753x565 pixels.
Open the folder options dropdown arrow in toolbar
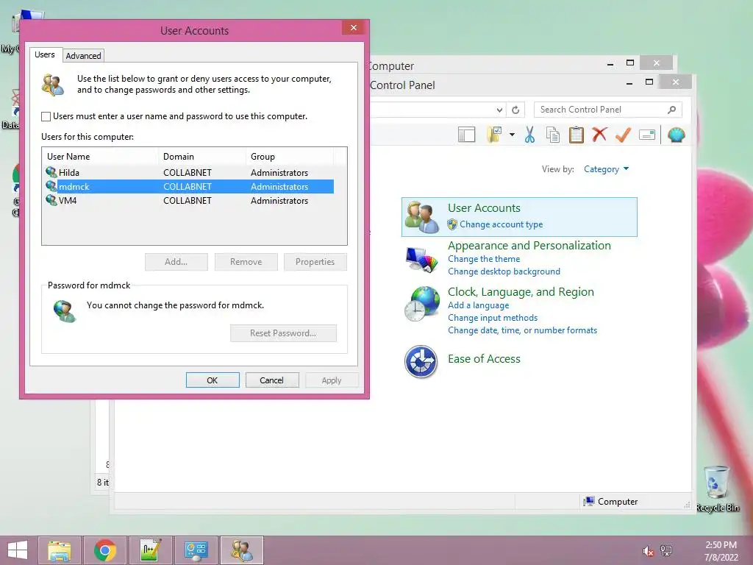coord(512,135)
